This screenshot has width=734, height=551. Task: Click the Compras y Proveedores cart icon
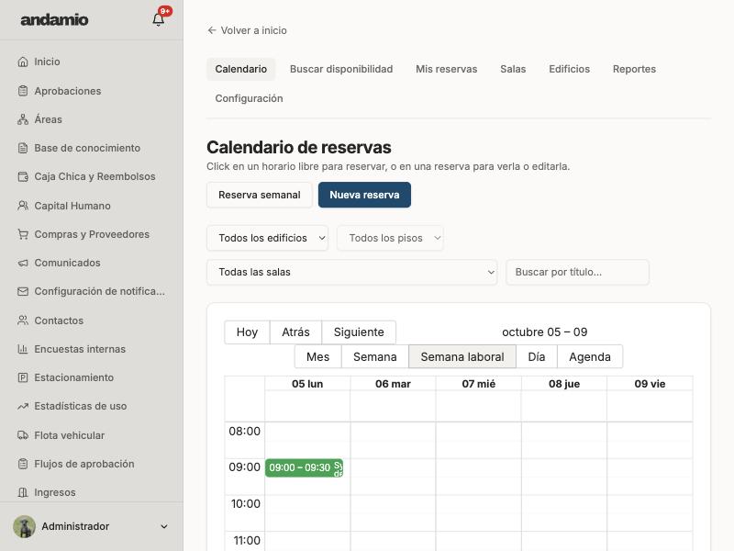coord(22,234)
